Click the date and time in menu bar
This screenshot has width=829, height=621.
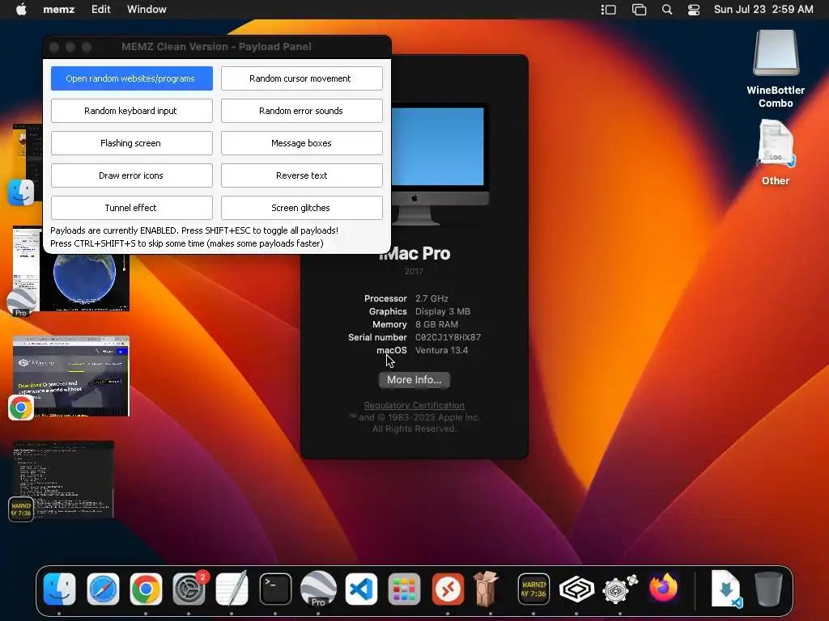pyautogui.click(x=763, y=10)
